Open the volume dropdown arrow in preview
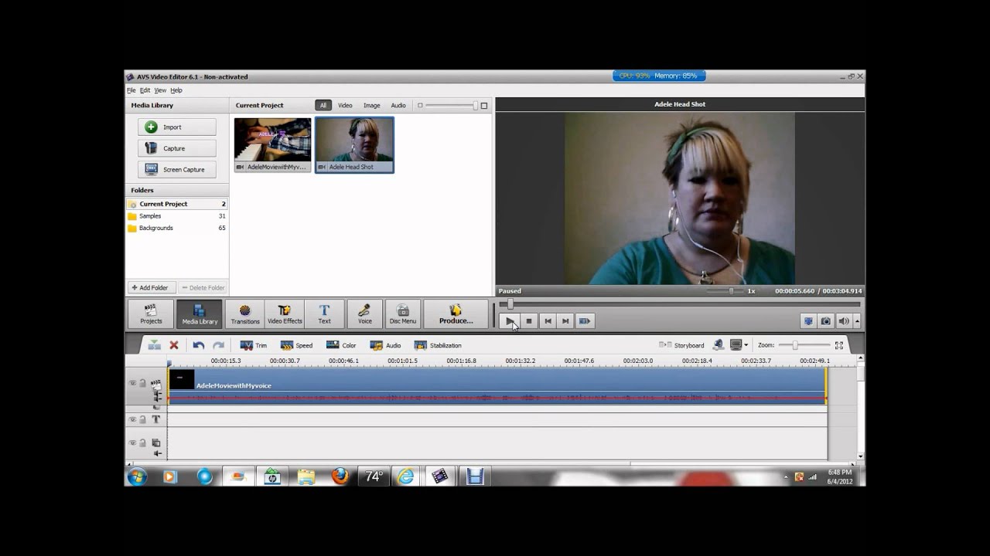Image resolution: width=990 pixels, height=556 pixels. point(856,321)
